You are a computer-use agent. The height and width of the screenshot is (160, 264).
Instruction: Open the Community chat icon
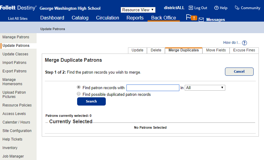tap(237, 8)
